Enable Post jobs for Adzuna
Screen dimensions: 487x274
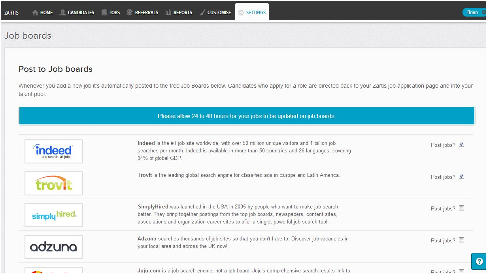[461, 240]
